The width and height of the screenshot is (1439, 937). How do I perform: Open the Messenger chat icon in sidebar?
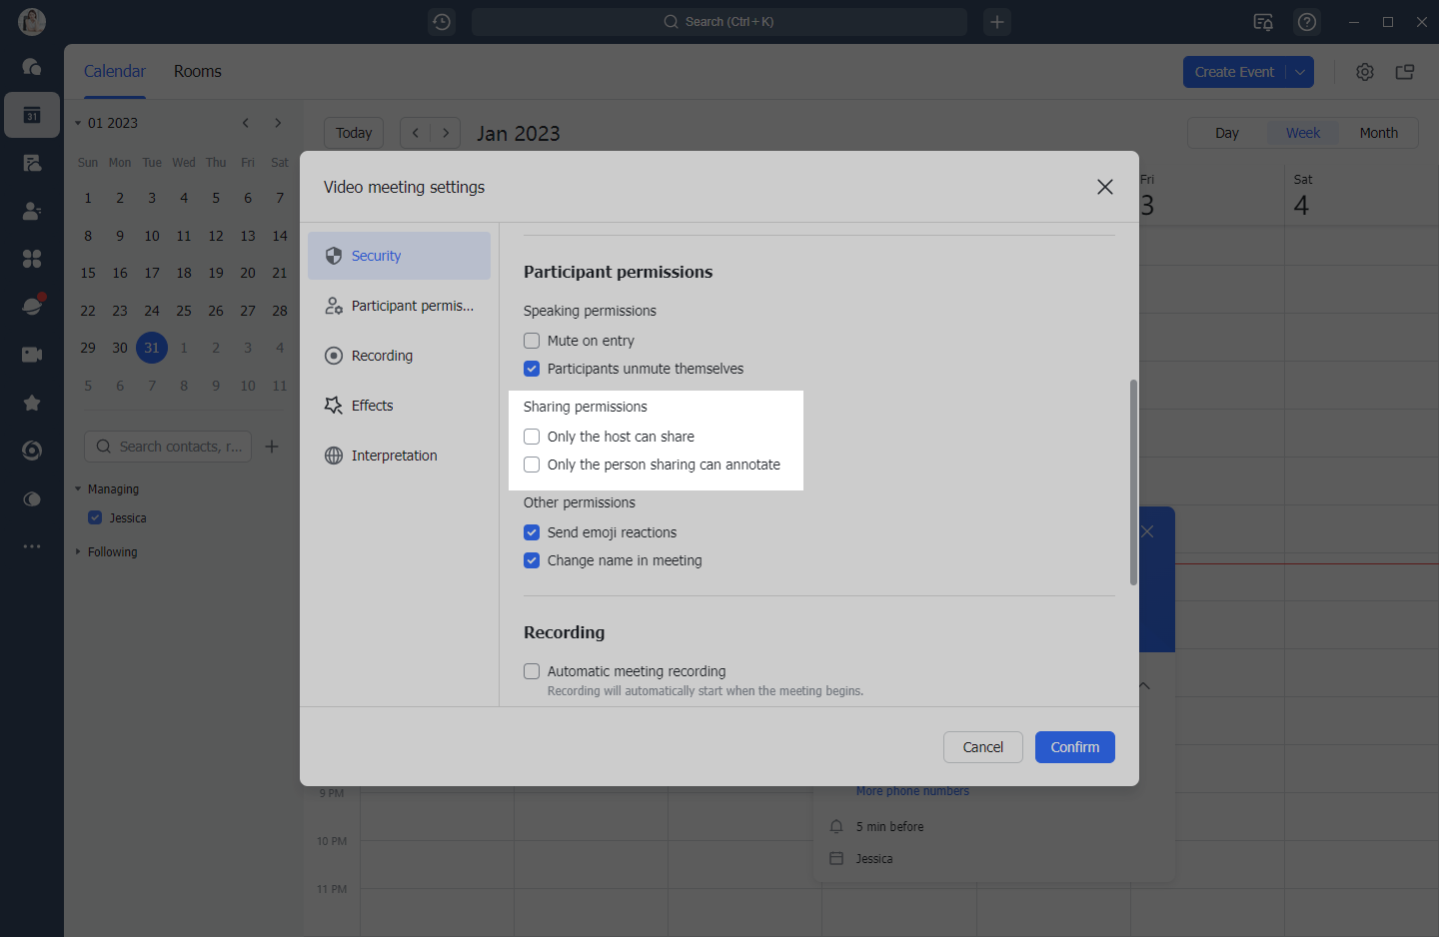pyautogui.click(x=32, y=67)
